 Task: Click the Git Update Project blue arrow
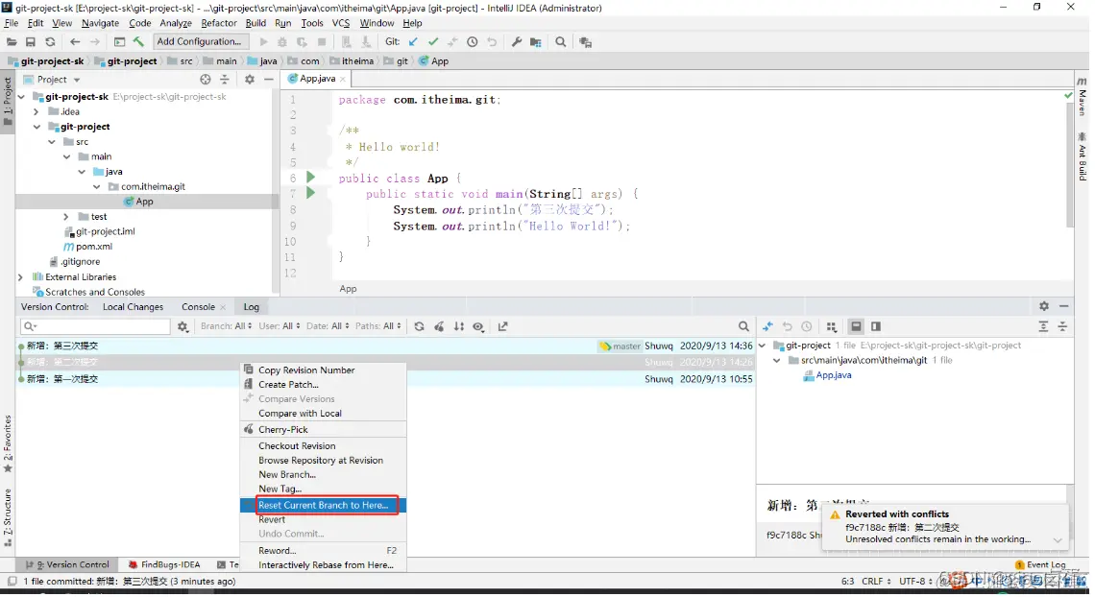point(413,42)
